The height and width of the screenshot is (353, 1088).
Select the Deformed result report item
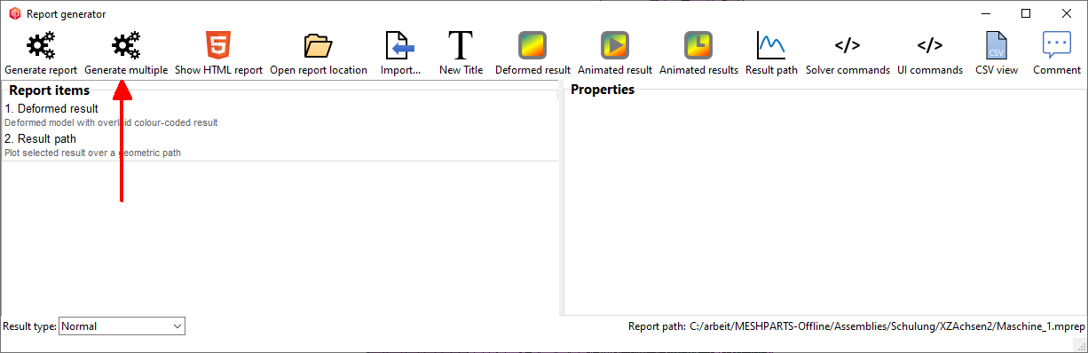pyautogui.click(x=280, y=115)
